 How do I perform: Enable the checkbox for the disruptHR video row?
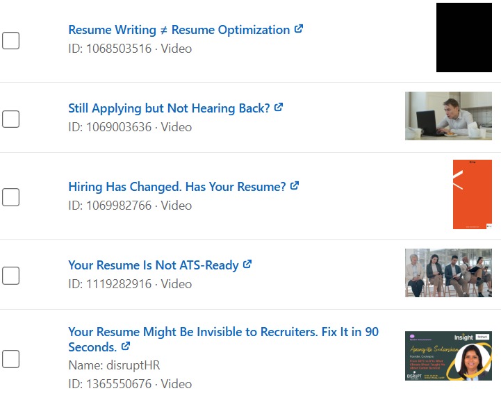(10, 359)
